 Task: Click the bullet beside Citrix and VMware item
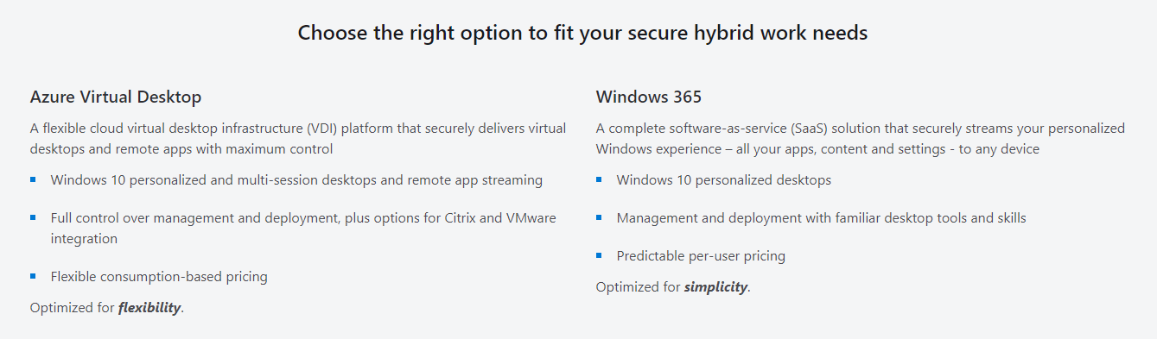33,217
